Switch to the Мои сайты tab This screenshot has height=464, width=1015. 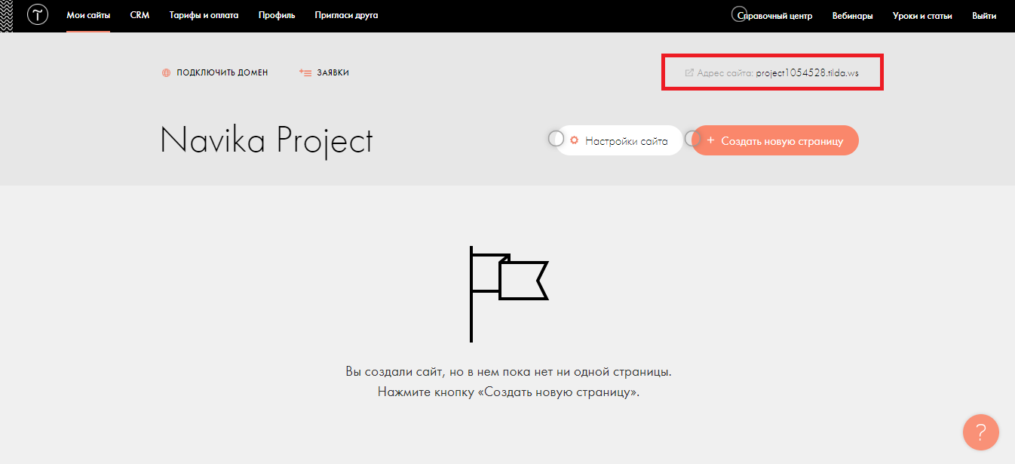[x=88, y=16]
